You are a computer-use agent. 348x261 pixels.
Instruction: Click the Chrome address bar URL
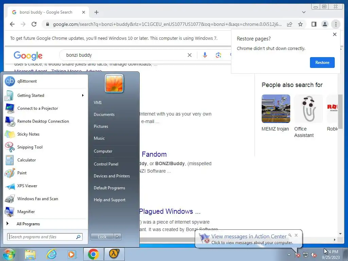[x=167, y=24]
